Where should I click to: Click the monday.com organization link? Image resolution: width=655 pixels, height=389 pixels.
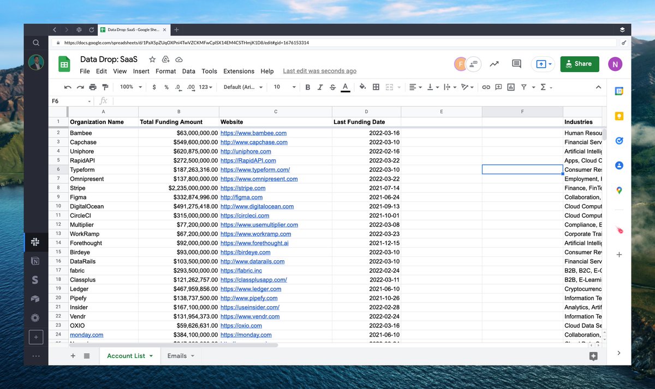pyautogui.click(x=86, y=335)
